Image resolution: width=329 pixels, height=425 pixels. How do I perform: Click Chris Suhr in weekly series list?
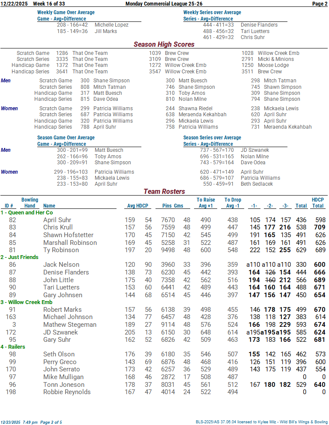(x=253, y=37)
